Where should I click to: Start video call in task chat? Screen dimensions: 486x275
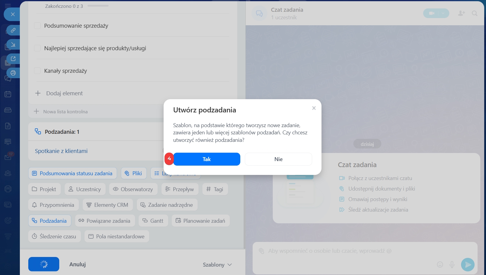point(432,13)
